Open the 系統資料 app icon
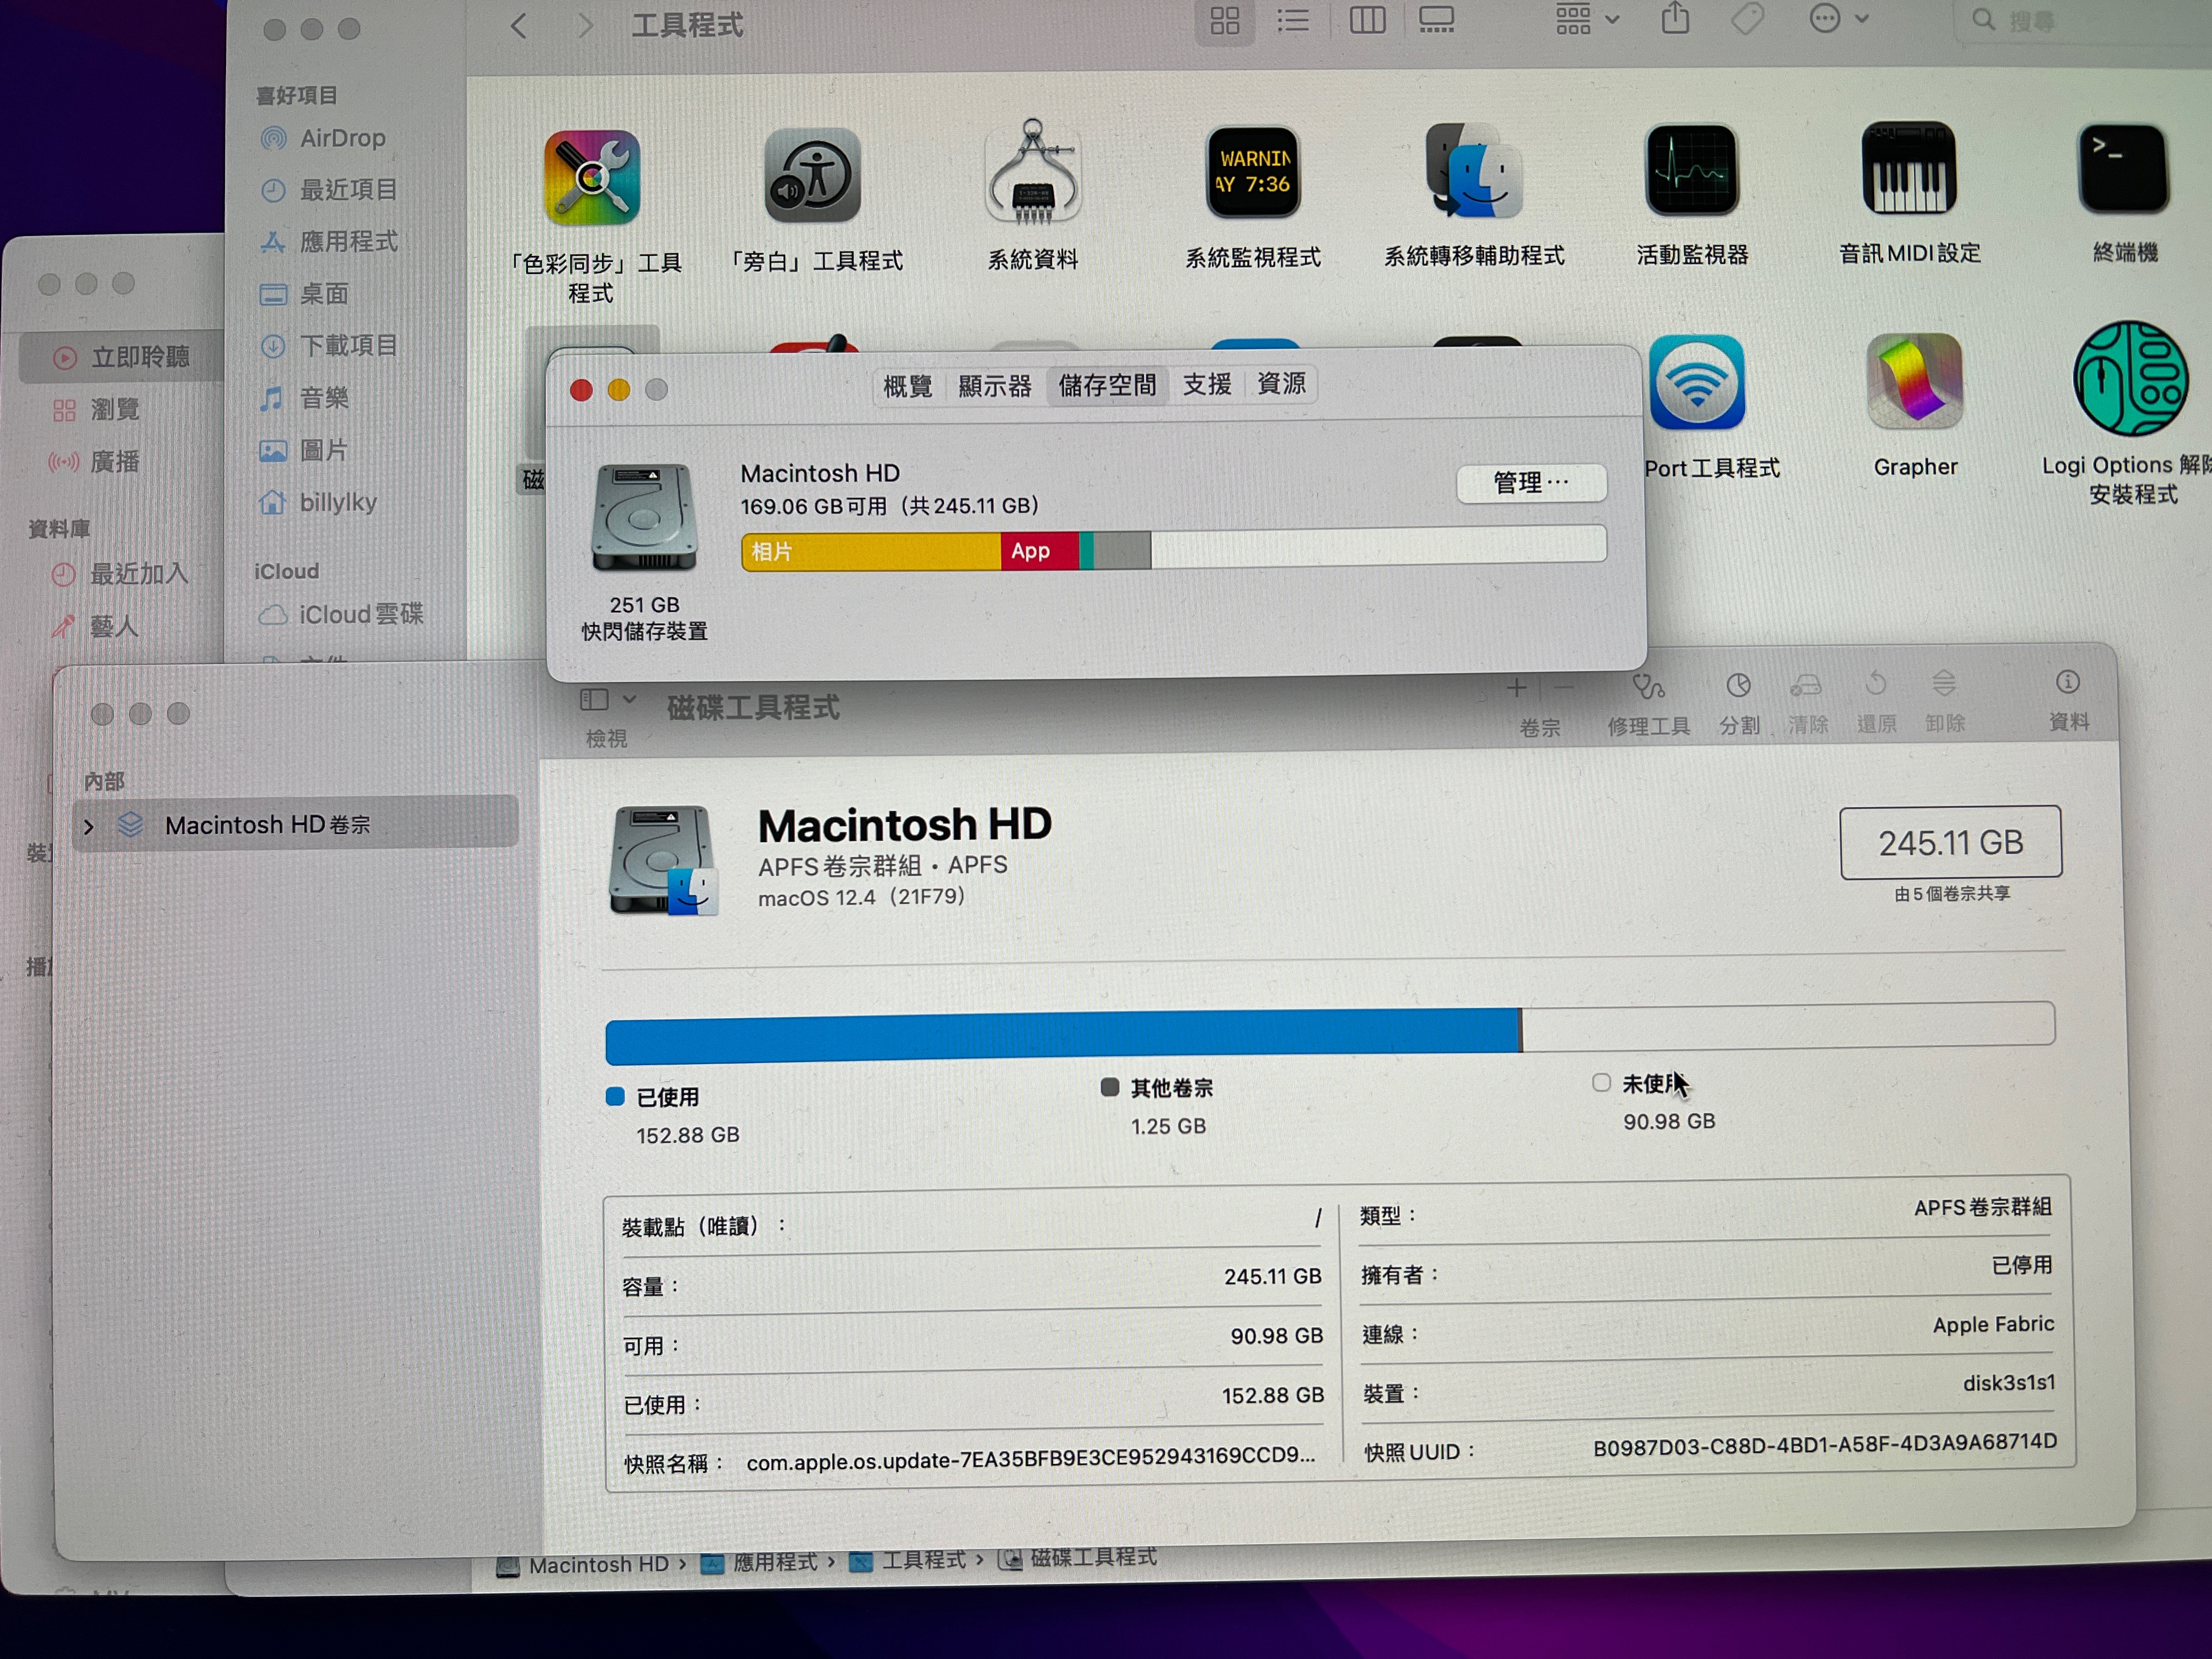The width and height of the screenshot is (2212, 1659). coord(1033,172)
